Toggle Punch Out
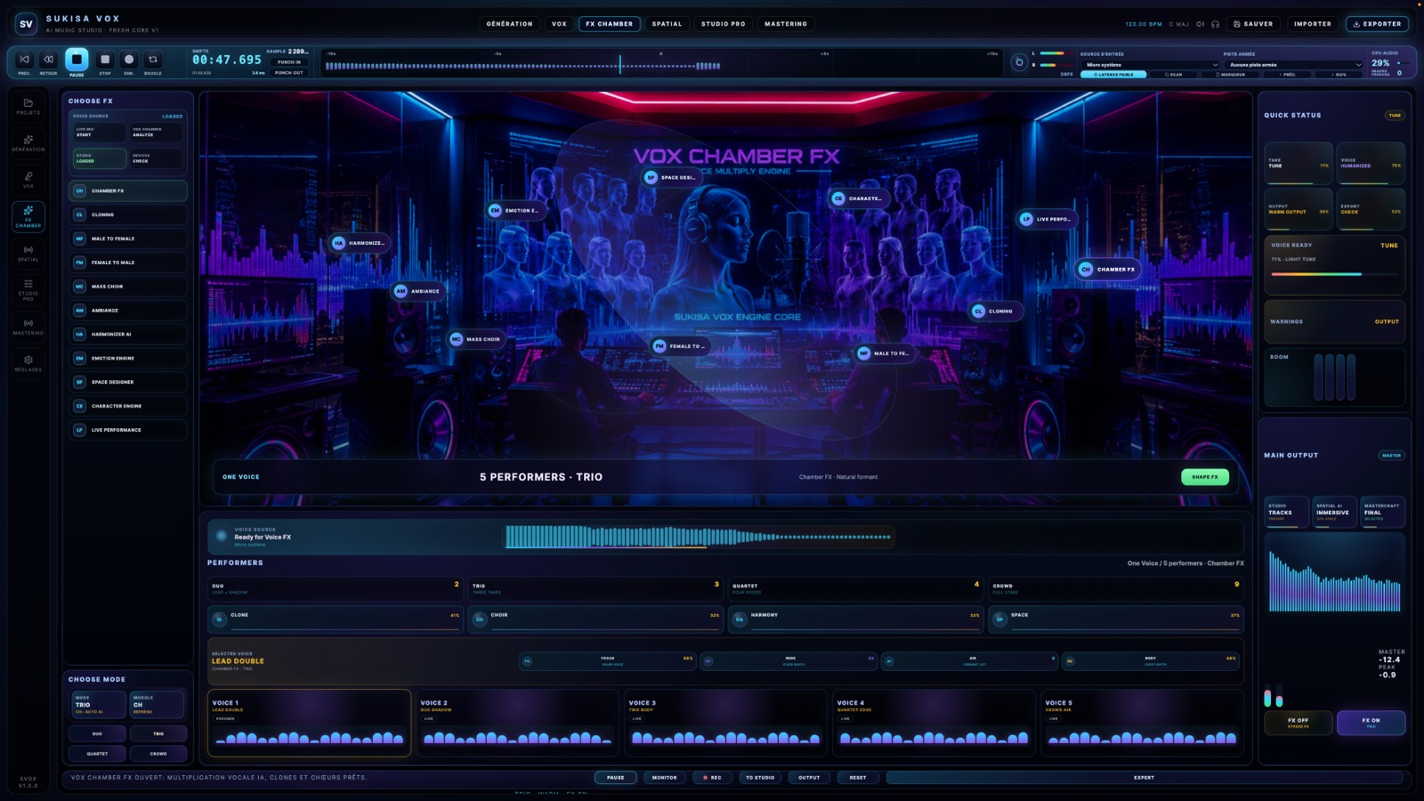Viewport: 1424px width, 801px height. click(x=288, y=73)
